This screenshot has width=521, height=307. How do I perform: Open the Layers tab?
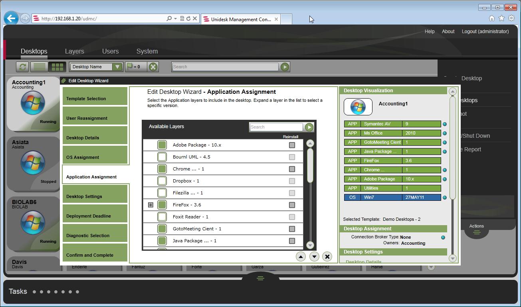point(75,51)
